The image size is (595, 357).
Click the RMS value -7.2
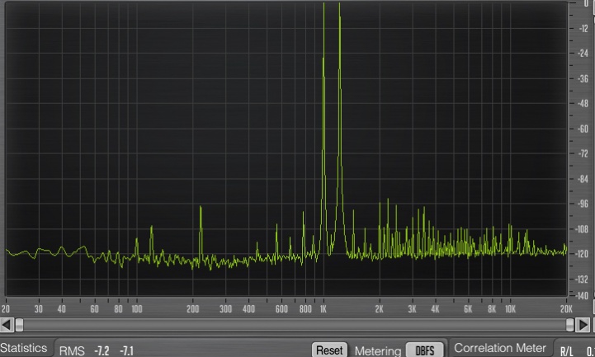coord(102,351)
